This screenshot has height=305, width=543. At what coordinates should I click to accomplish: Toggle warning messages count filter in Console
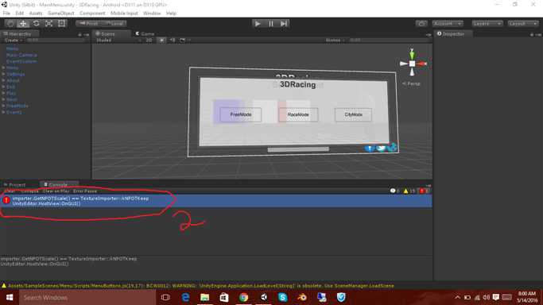coord(409,191)
